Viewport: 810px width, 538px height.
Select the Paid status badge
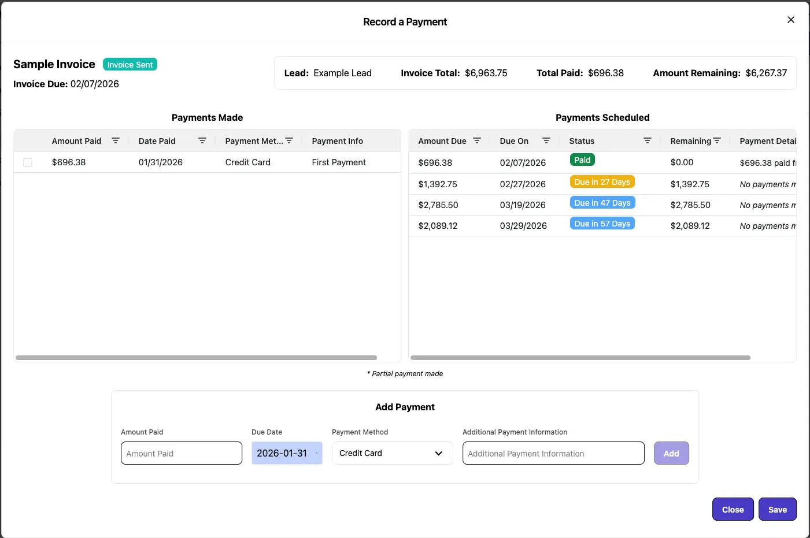pos(582,159)
